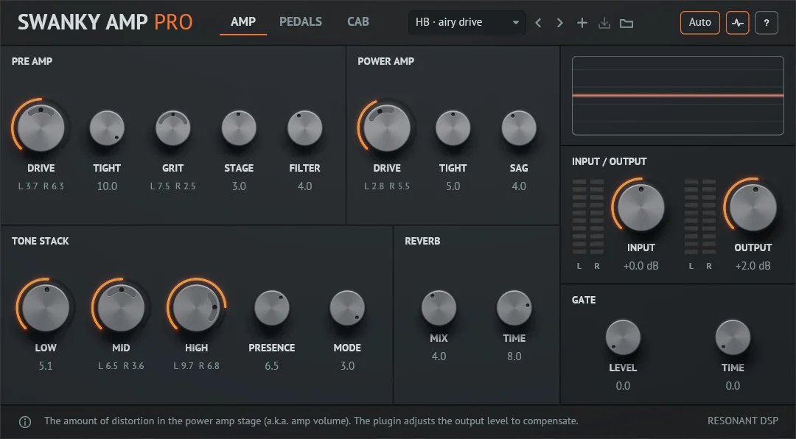796x439 pixels.
Task: Click the Reverb MIX knob
Action: (x=439, y=308)
